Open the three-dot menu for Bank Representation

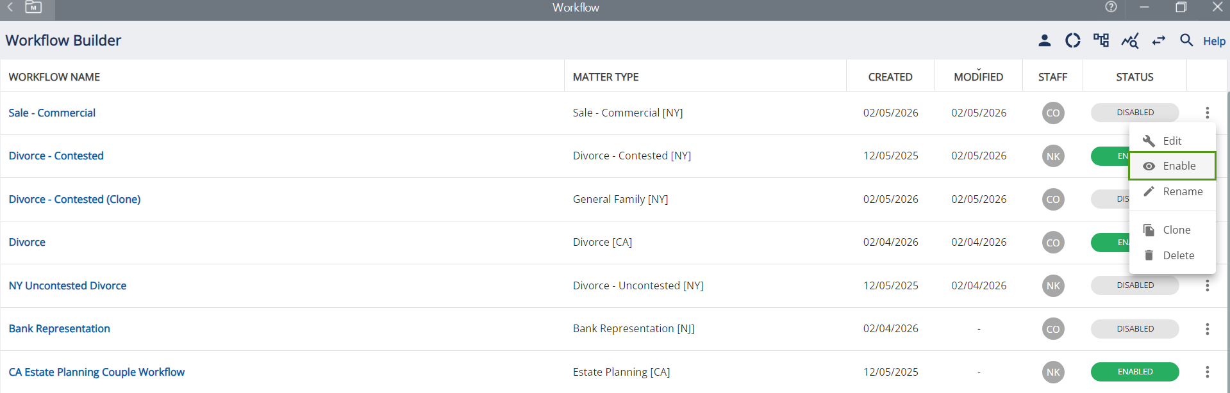[1207, 329]
